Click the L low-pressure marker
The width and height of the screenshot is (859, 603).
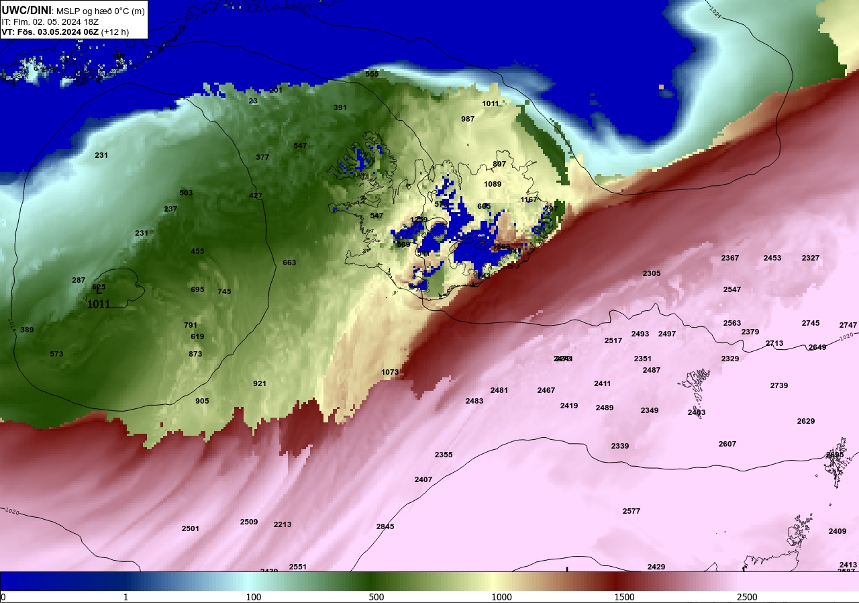pos(99,291)
